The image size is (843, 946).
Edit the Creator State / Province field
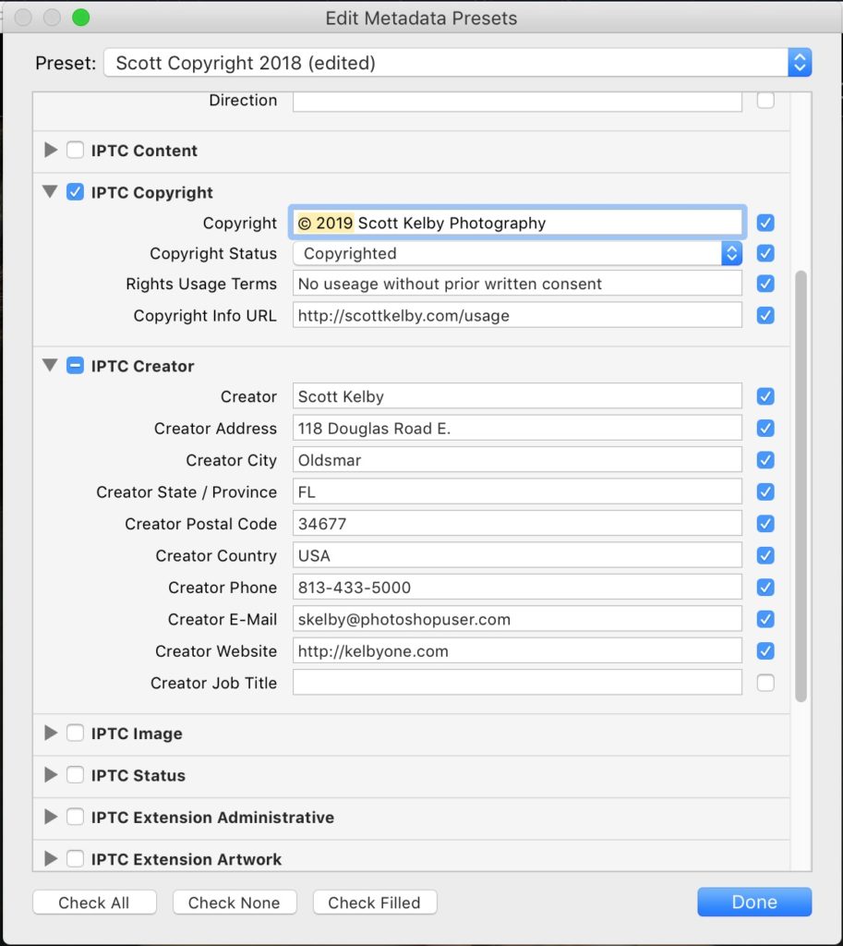(517, 491)
